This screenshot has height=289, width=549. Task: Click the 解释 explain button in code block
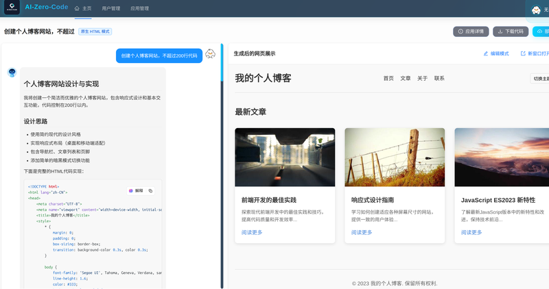(136, 191)
